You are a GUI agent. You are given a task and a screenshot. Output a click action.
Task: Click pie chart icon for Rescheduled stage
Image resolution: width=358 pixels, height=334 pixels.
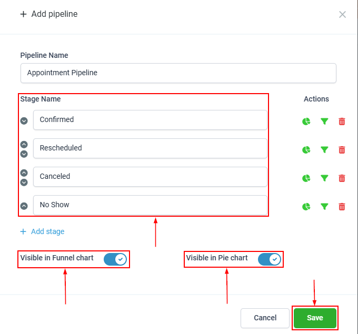pyautogui.click(x=306, y=150)
